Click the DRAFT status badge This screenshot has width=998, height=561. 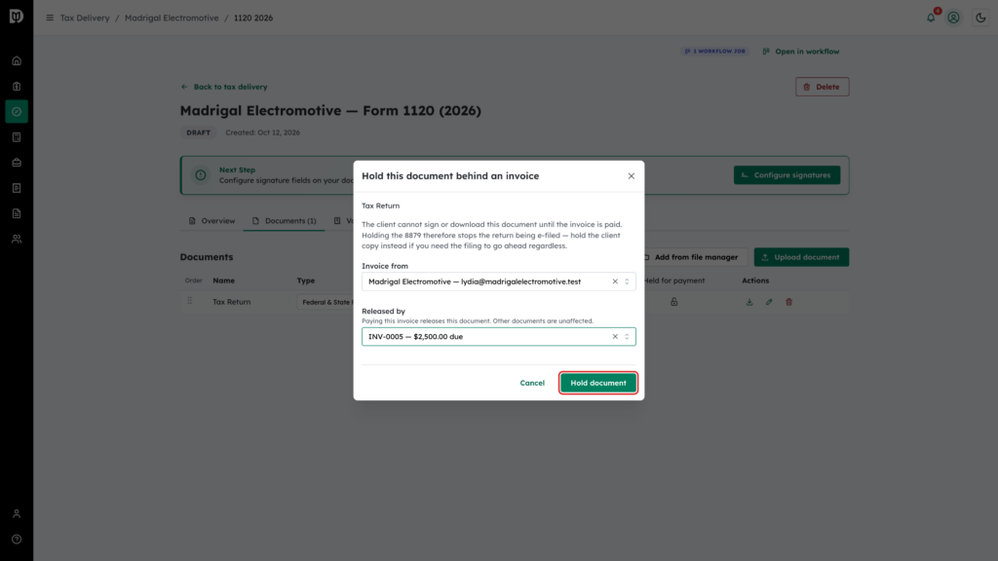(198, 132)
